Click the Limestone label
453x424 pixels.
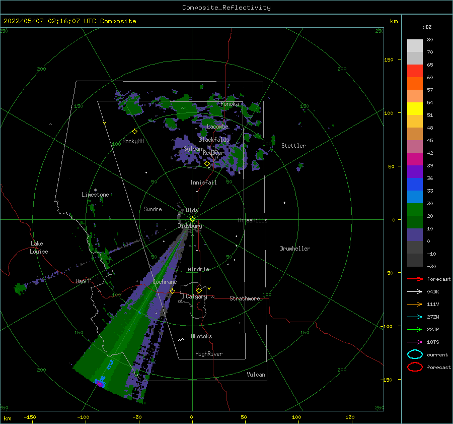[x=95, y=195]
